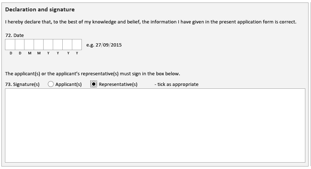Click the "Representative(s)" option label text

[118, 84]
